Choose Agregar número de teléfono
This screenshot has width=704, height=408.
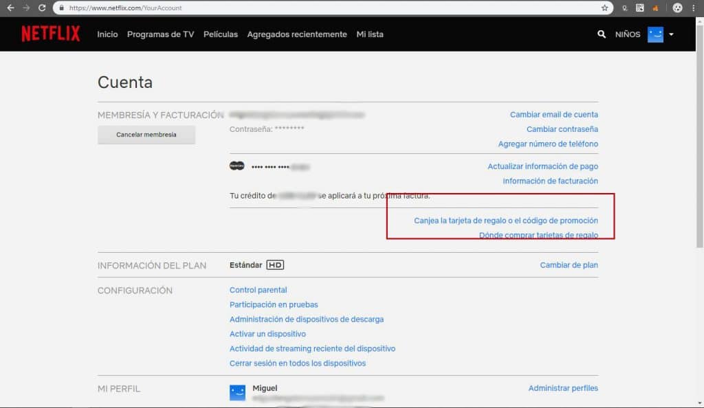pos(548,144)
